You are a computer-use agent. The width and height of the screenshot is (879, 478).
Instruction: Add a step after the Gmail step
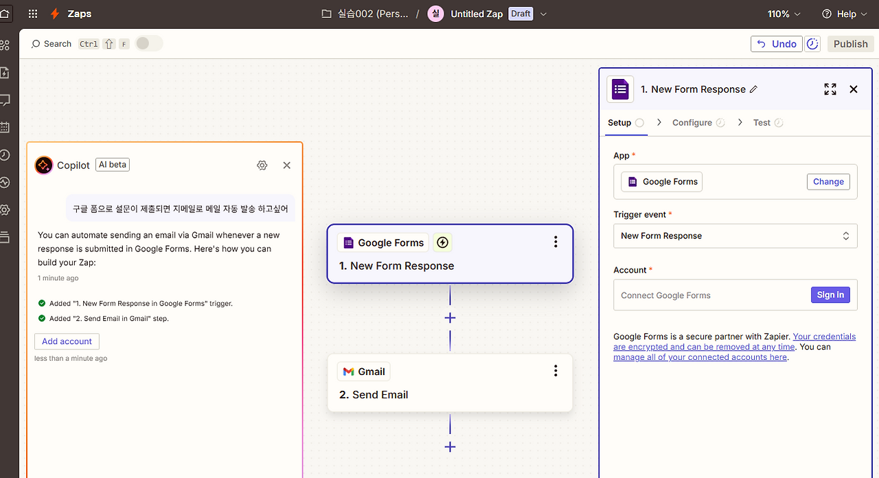pyautogui.click(x=450, y=447)
